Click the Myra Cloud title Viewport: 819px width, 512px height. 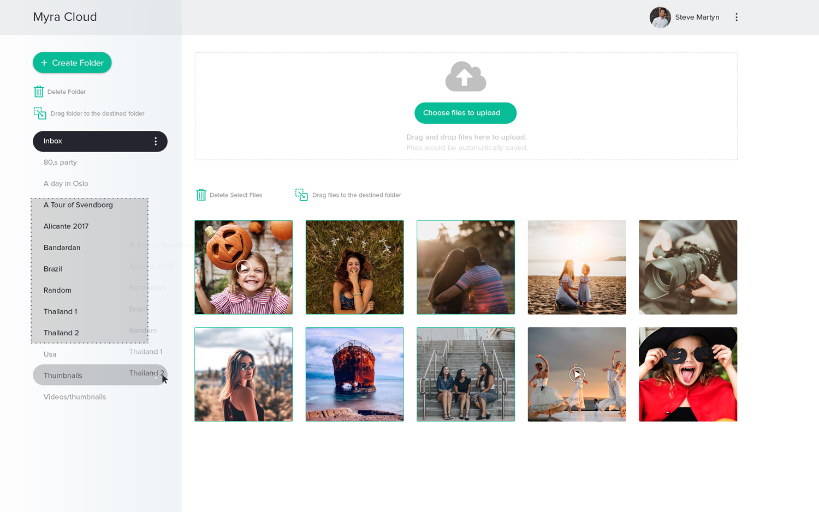65,17
